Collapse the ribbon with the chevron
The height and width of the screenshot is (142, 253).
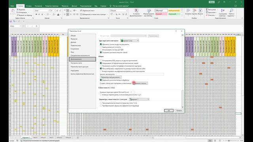(242, 18)
